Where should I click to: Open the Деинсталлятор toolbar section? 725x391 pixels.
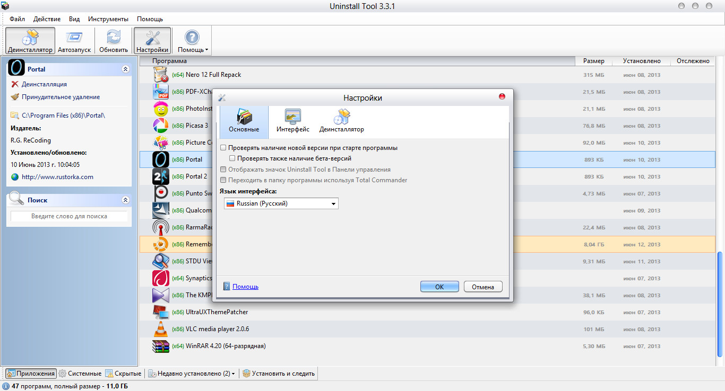[30, 41]
